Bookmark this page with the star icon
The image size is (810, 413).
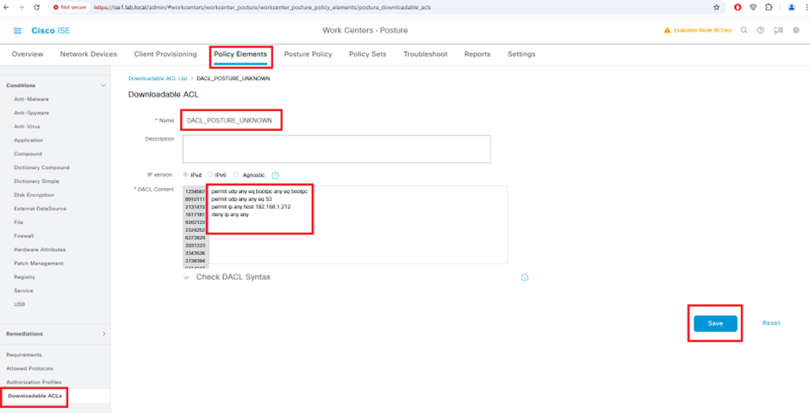[716, 7]
